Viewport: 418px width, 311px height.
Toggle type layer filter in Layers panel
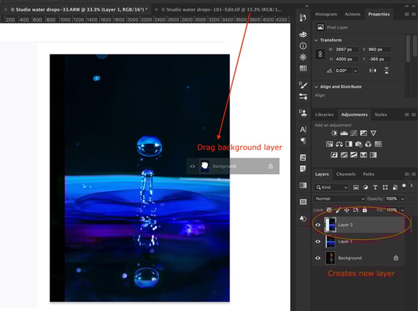point(376,187)
